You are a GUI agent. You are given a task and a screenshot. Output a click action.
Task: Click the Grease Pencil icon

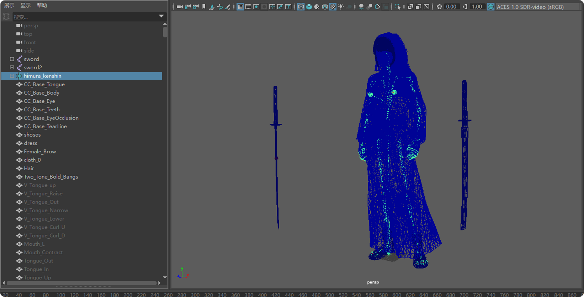(228, 7)
